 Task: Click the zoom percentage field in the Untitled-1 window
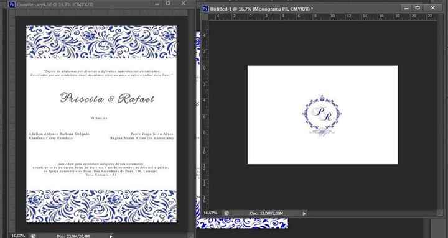210,213
